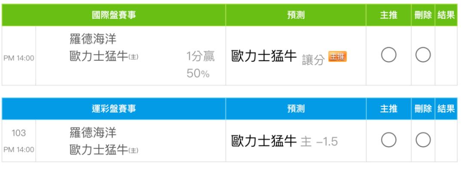Select 刪除 radio in 運彩盤賽事 row

tap(423, 140)
